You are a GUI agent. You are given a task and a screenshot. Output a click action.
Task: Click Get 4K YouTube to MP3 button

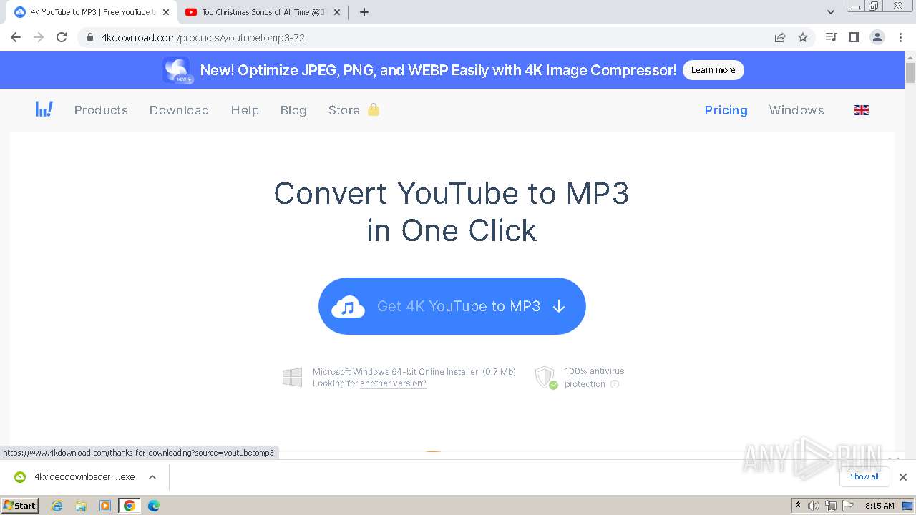coord(452,306)
